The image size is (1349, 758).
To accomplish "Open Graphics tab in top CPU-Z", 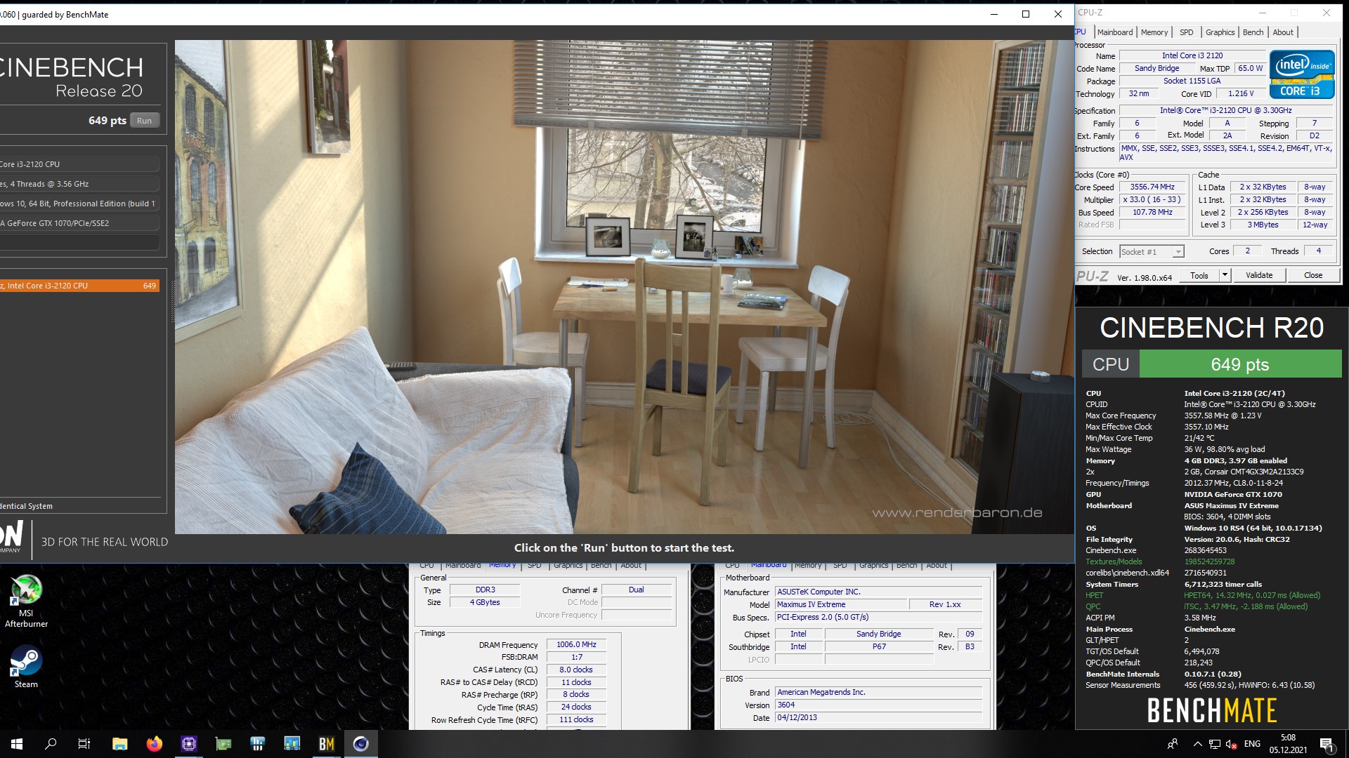I will click(x=1220, y=32).
